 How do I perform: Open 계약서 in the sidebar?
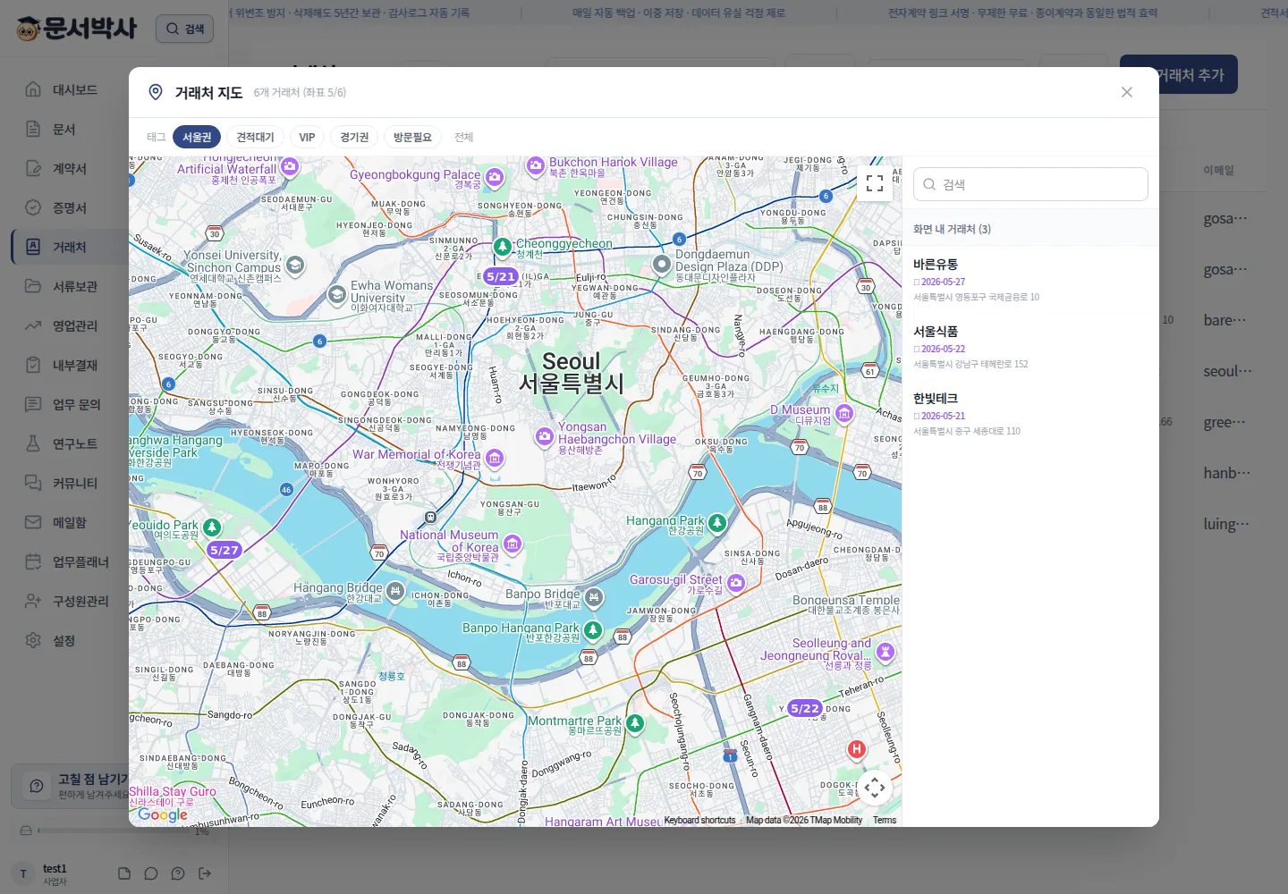pos(68,168)
